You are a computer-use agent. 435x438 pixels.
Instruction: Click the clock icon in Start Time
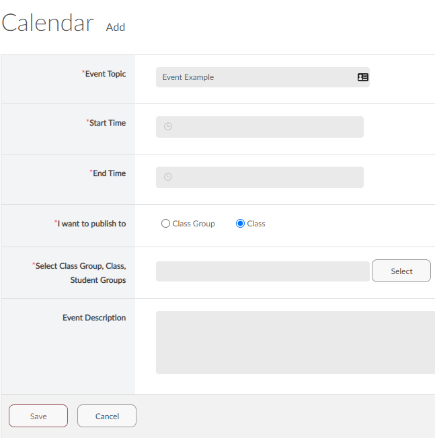point(167,126)
